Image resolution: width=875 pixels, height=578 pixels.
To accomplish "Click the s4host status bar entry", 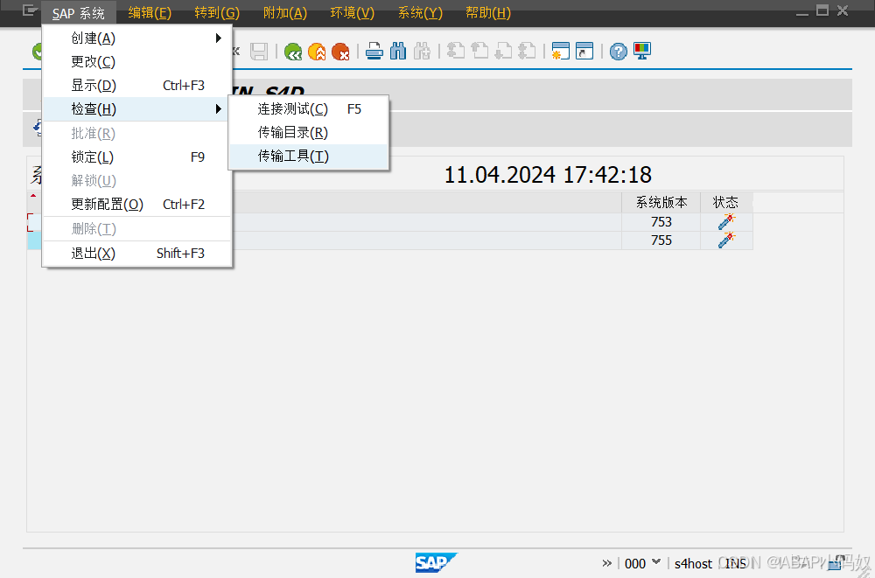I will click(693, 564).
